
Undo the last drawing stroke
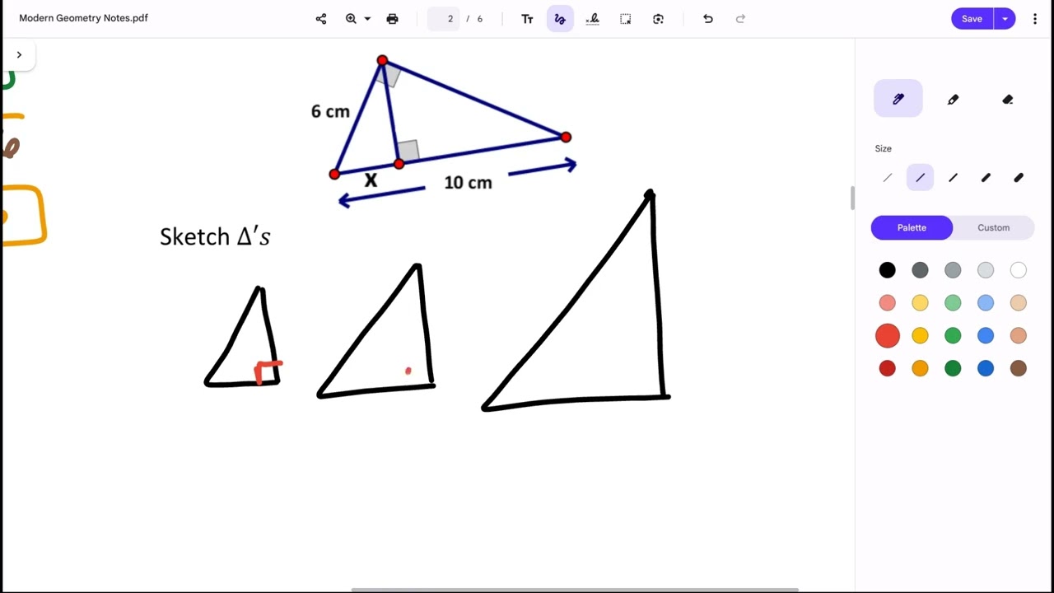click(708, 19)
